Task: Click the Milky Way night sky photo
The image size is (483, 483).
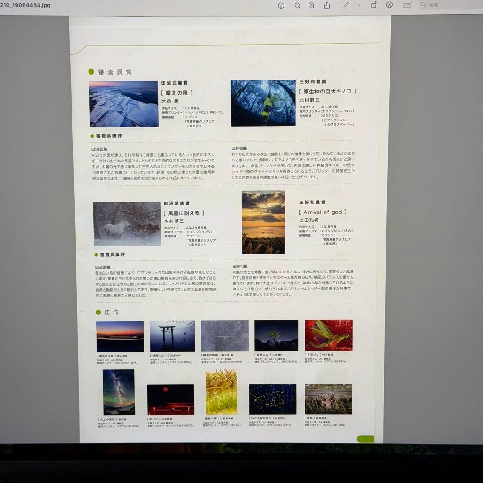Action: 119,392
